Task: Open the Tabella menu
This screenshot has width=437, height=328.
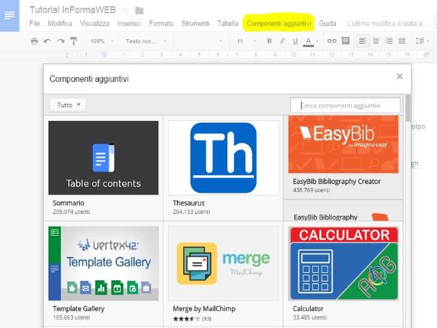Action: (227, 23)
